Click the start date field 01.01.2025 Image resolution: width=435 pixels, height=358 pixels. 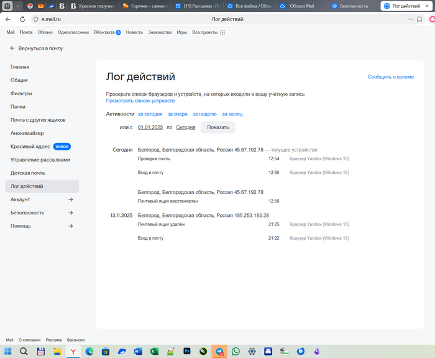(x=150, y=127)
